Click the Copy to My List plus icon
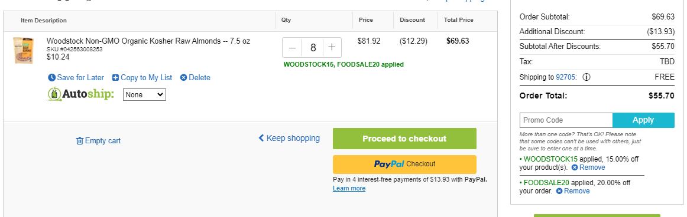 115,78
